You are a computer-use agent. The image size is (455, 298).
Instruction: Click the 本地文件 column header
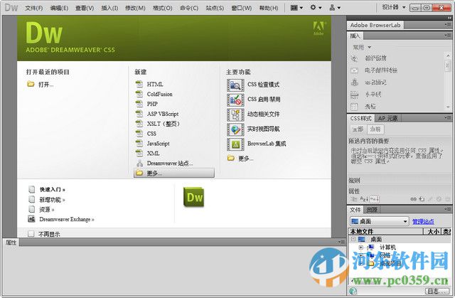point(385,232)
